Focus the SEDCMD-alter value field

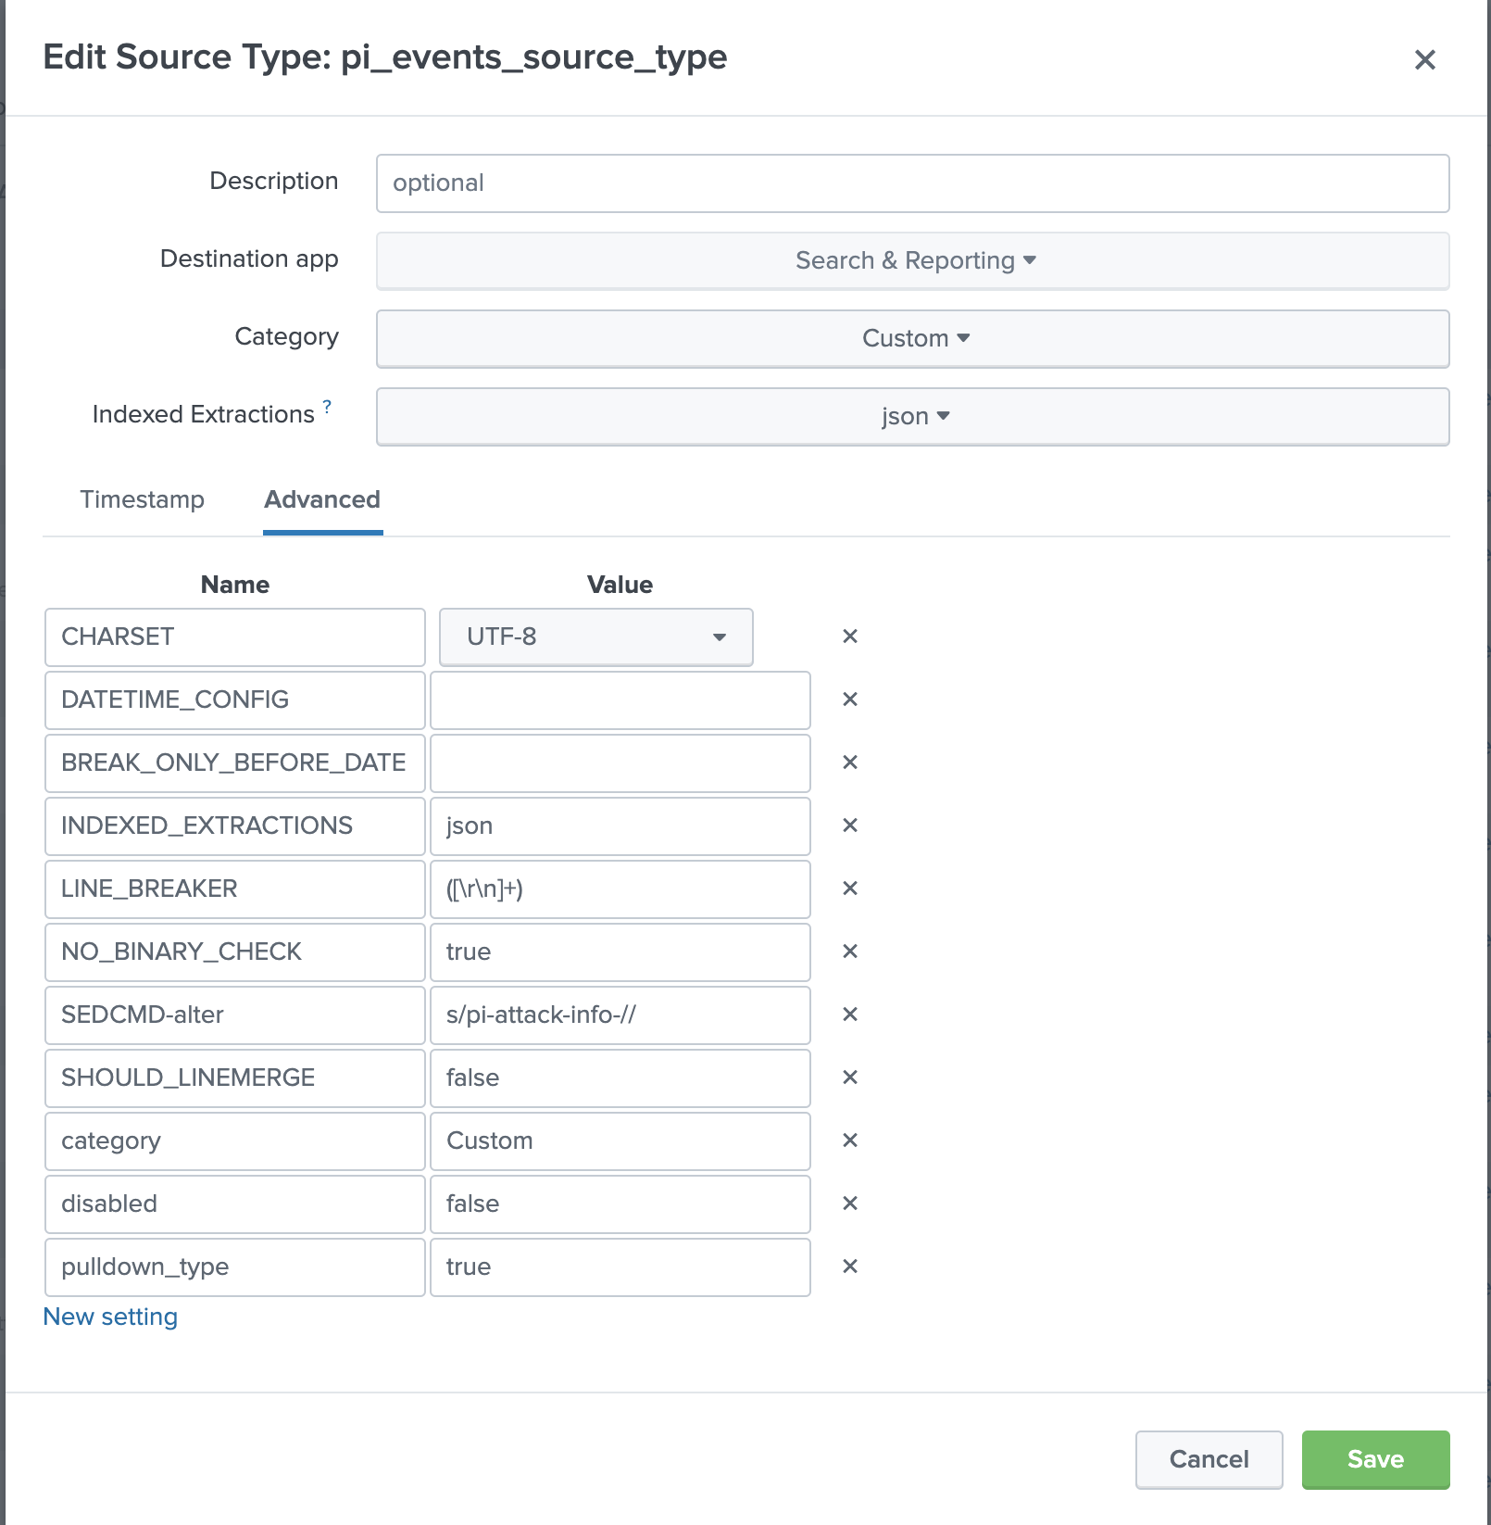pos(620,1015)
